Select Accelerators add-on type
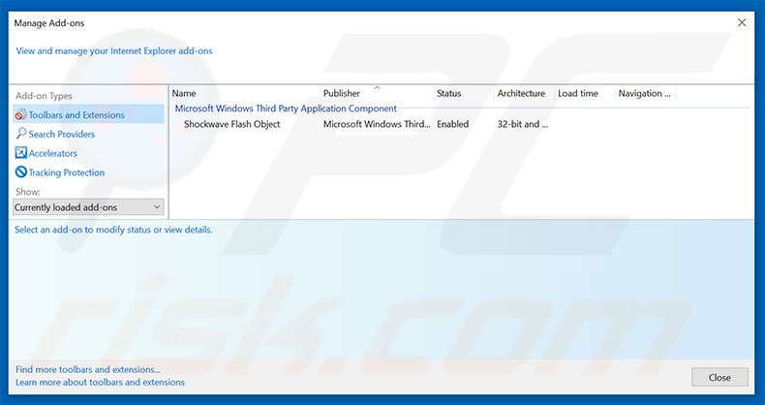The width and height of the screenshot is (765, 405). pyautogui.click(x=52, y=153)
